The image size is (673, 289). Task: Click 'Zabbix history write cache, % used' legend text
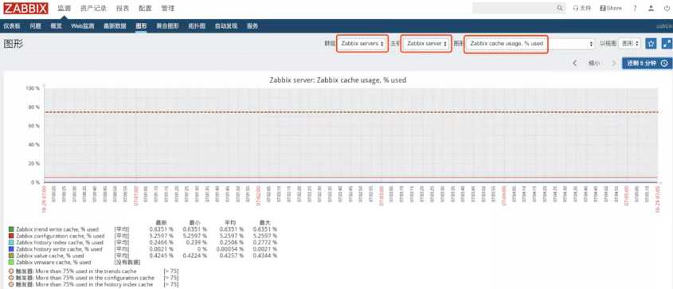59,248
